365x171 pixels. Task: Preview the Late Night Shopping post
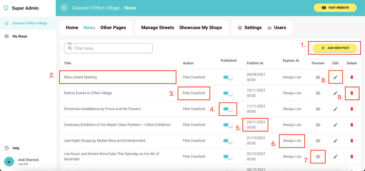pos(318,141)
